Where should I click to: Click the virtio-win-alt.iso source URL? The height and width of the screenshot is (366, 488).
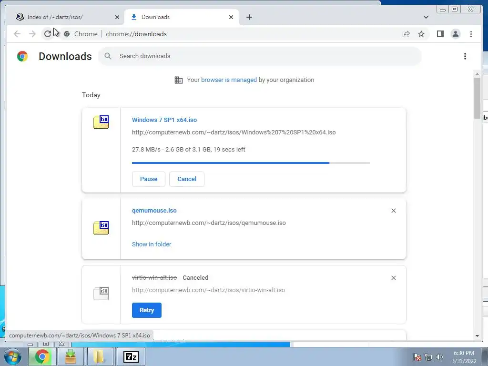coord(208,290)
